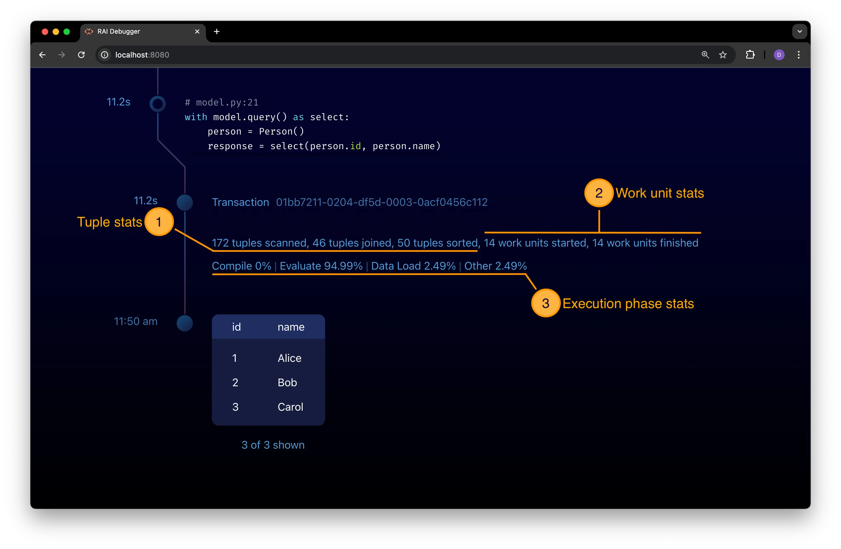
Task: Click id cell '2' in Bob row
Action: tap(235, 382)
